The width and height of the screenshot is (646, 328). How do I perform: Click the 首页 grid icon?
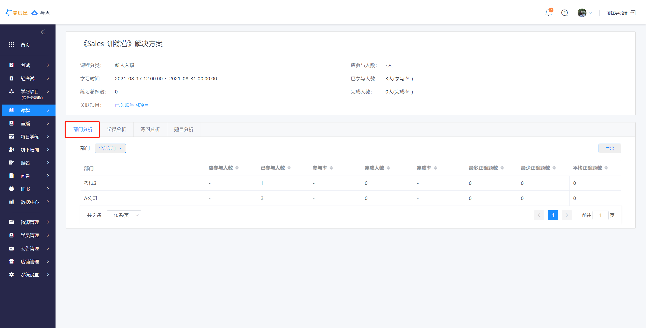pos(11,45)
